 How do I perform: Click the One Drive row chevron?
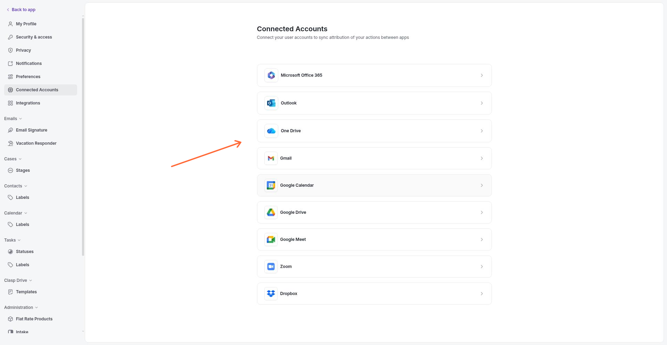481,131
